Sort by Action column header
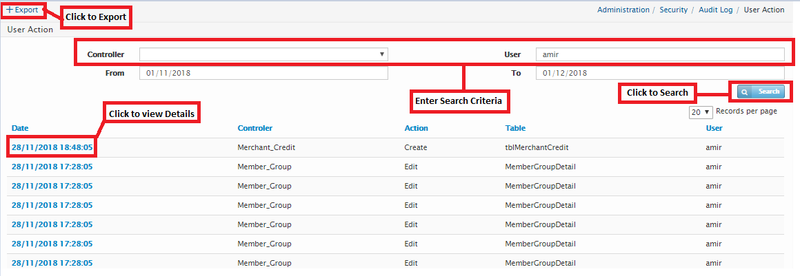The height and width of the screenshot is (276, 800). [416, 128]
